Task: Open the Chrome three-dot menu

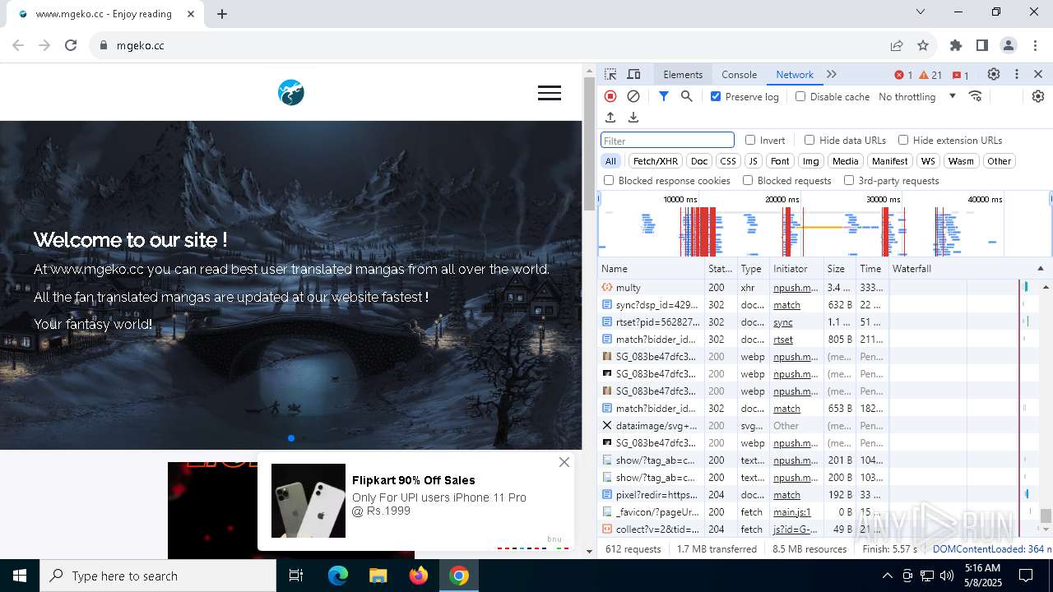Action: coord(1035,45)
